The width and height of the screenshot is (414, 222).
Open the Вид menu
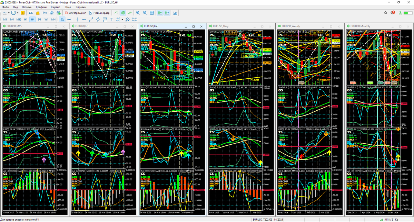click(x=16, y=7)
